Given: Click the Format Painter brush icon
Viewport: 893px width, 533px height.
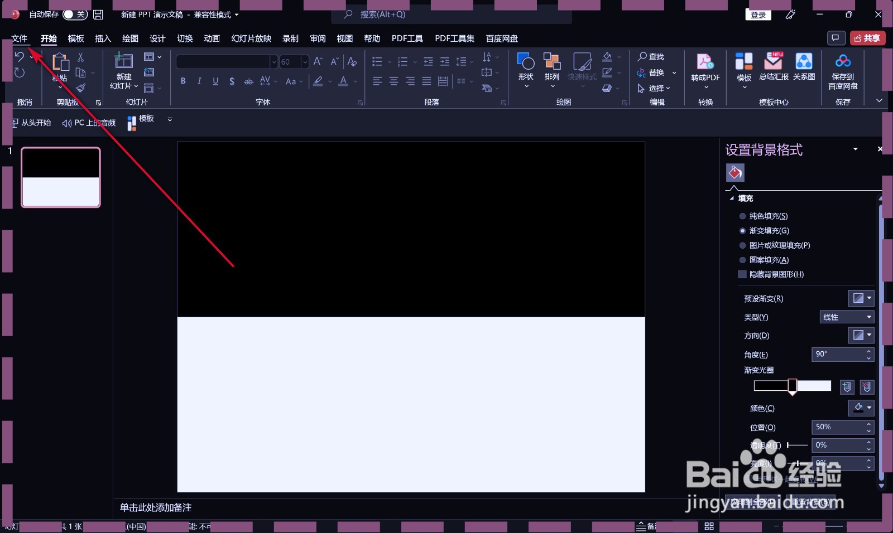Looking at the screenshot, I should [80, 88].
